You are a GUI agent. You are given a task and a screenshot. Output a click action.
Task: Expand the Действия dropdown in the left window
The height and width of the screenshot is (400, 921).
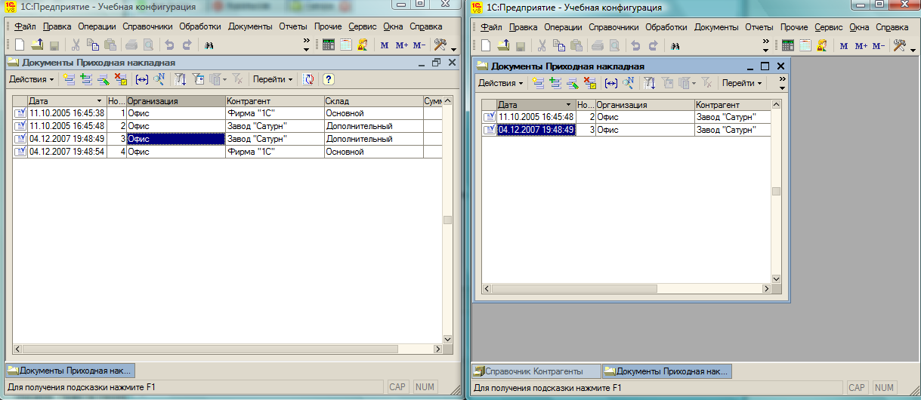pos(31,79)
